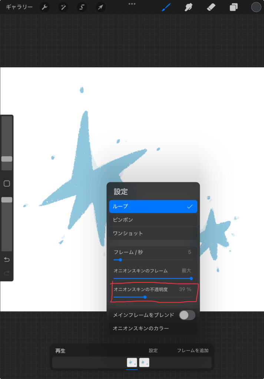Open the Layers panel
264x379 pixels.
pos(234,7)
